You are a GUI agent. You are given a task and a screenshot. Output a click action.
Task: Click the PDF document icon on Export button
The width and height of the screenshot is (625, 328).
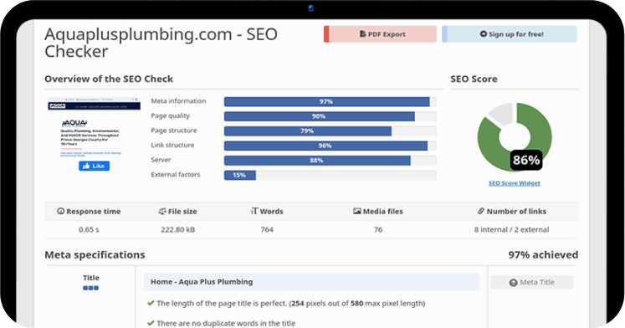[362, 33]
